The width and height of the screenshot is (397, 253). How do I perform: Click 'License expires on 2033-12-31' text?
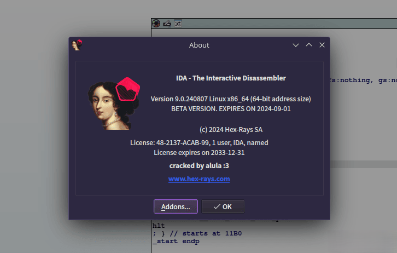pos(199,153)
